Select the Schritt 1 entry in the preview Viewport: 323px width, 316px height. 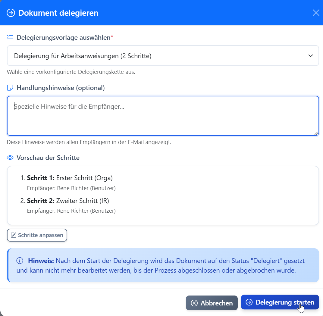coord(66,178)
